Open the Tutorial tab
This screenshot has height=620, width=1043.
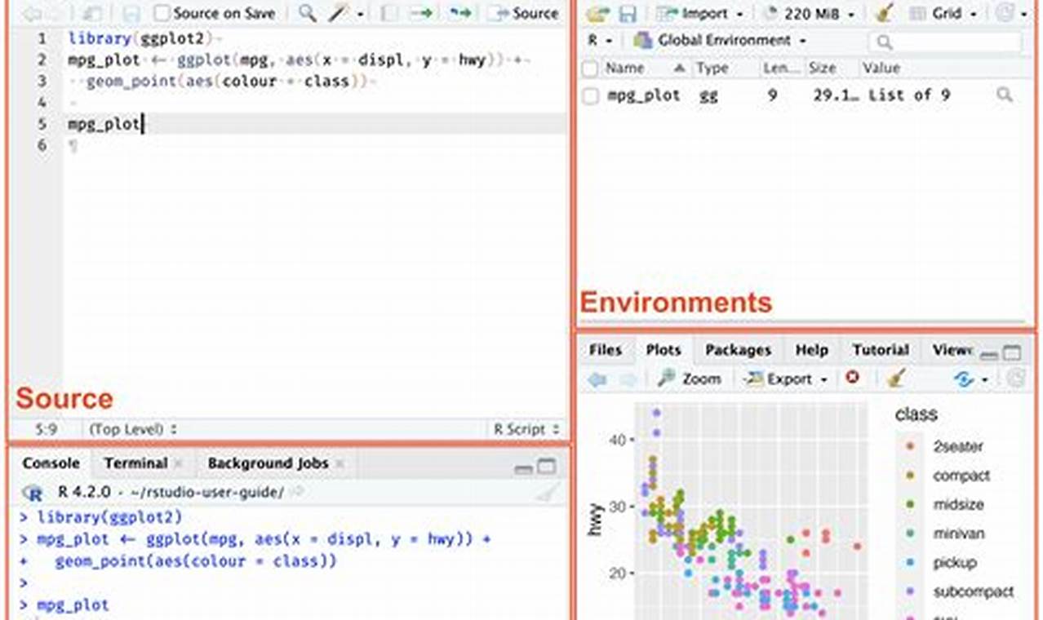[881, 349]
